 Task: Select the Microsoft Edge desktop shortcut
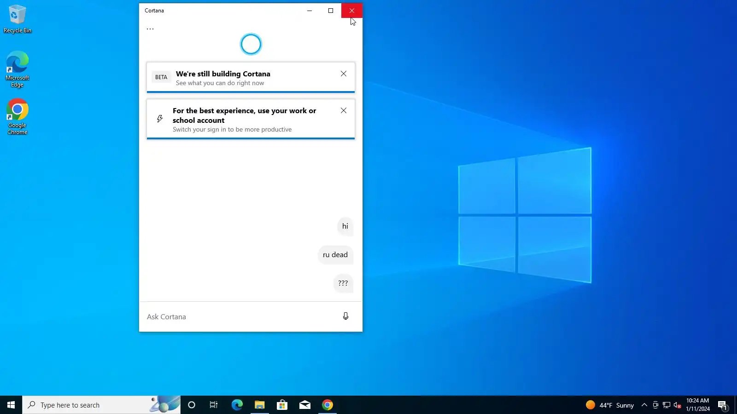(x=18, y=69)
